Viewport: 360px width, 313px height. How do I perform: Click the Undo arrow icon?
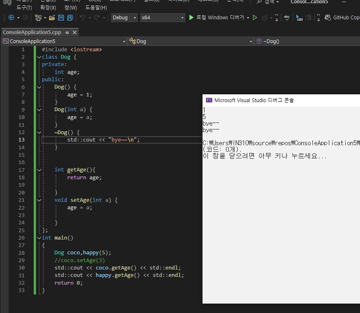pos(82,18)
